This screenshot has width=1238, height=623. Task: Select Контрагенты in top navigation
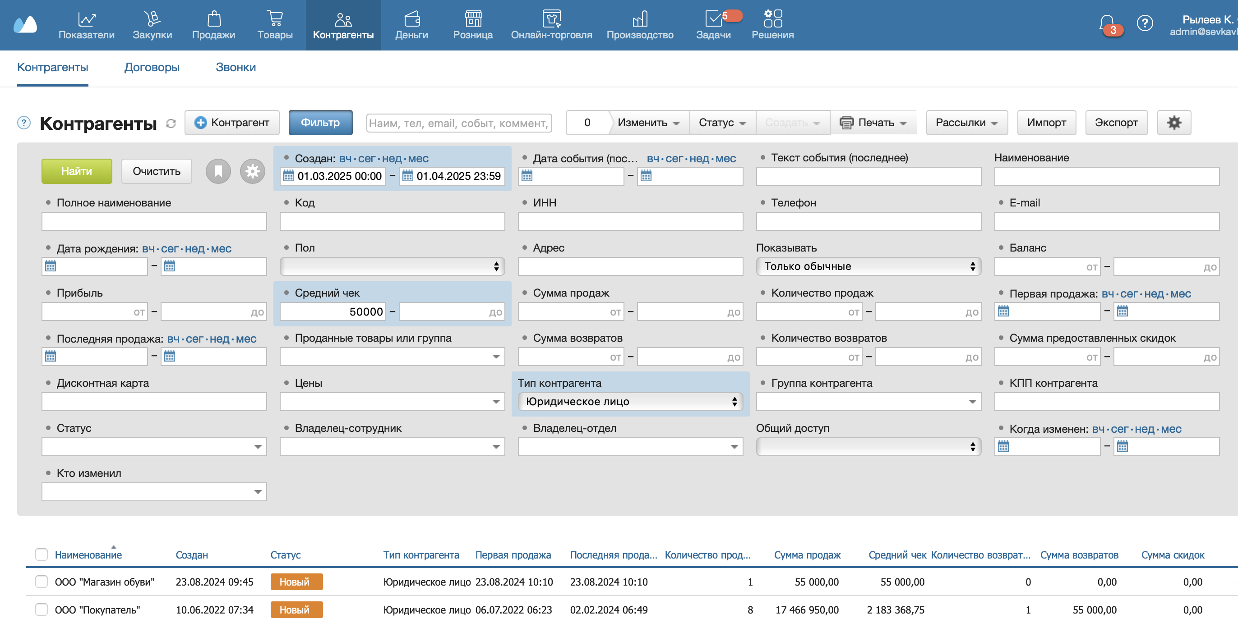coord(343,25)
